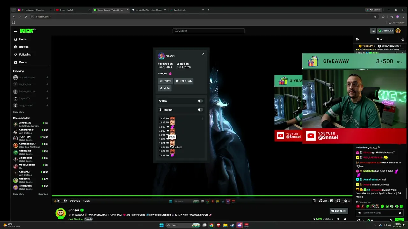
Task: Open Chrome from the taskbar
Action: point(211,225)
